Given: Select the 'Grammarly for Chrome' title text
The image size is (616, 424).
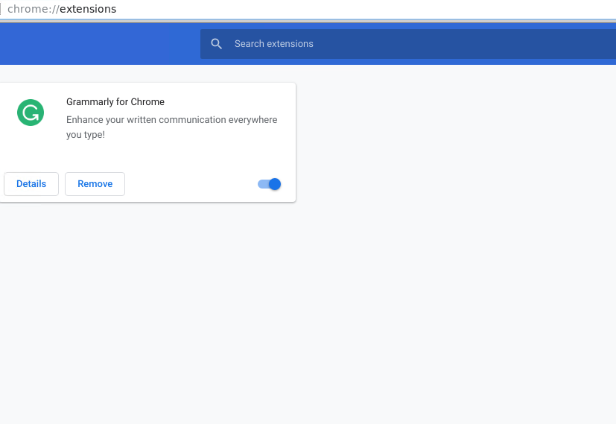Looking at the screenshot, I should (x=115, y=102).
